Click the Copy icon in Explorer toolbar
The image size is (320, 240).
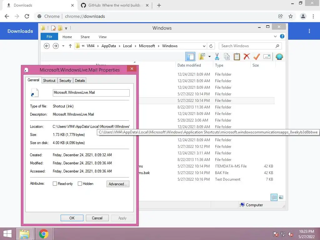227,57
